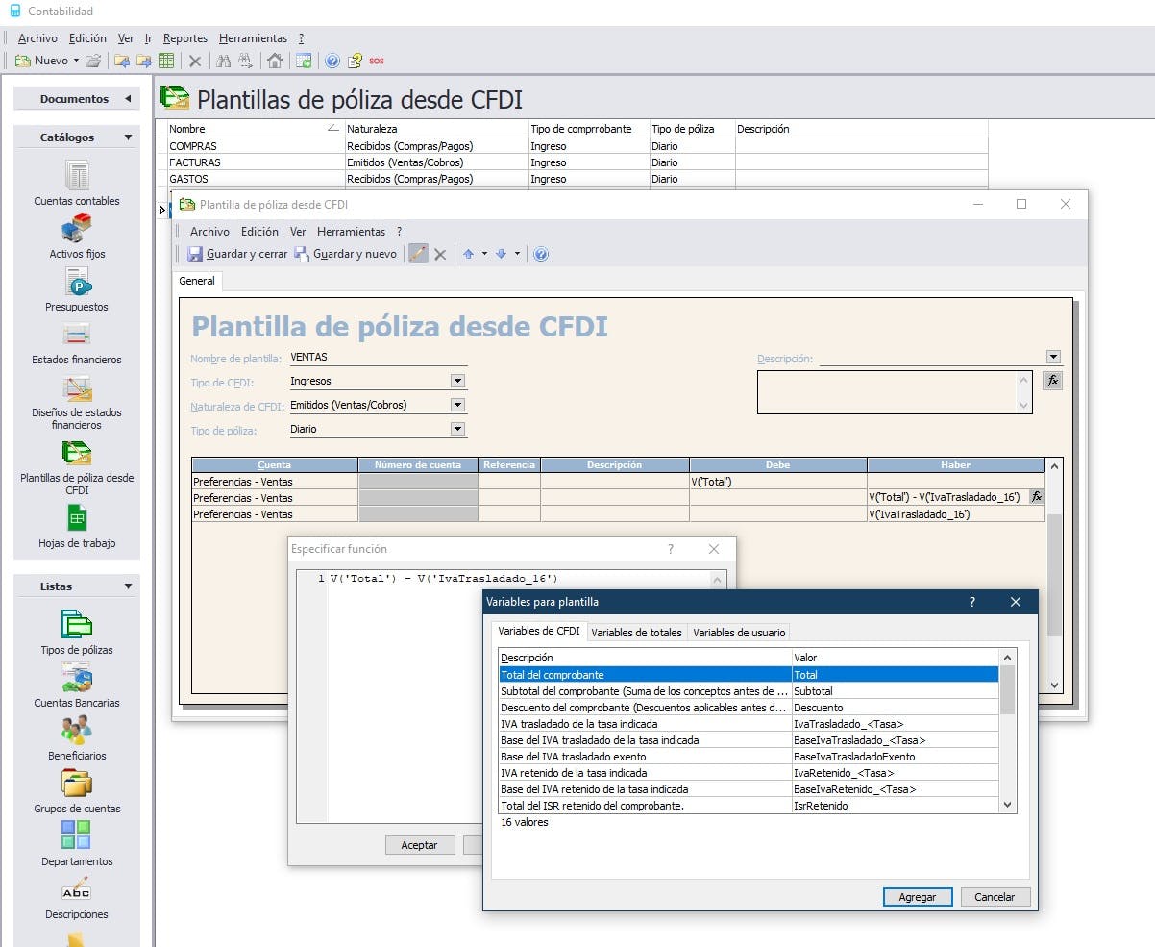Click help icon in template window toolbar
The width and height of the screenshot is (1155, 947).
541,254
